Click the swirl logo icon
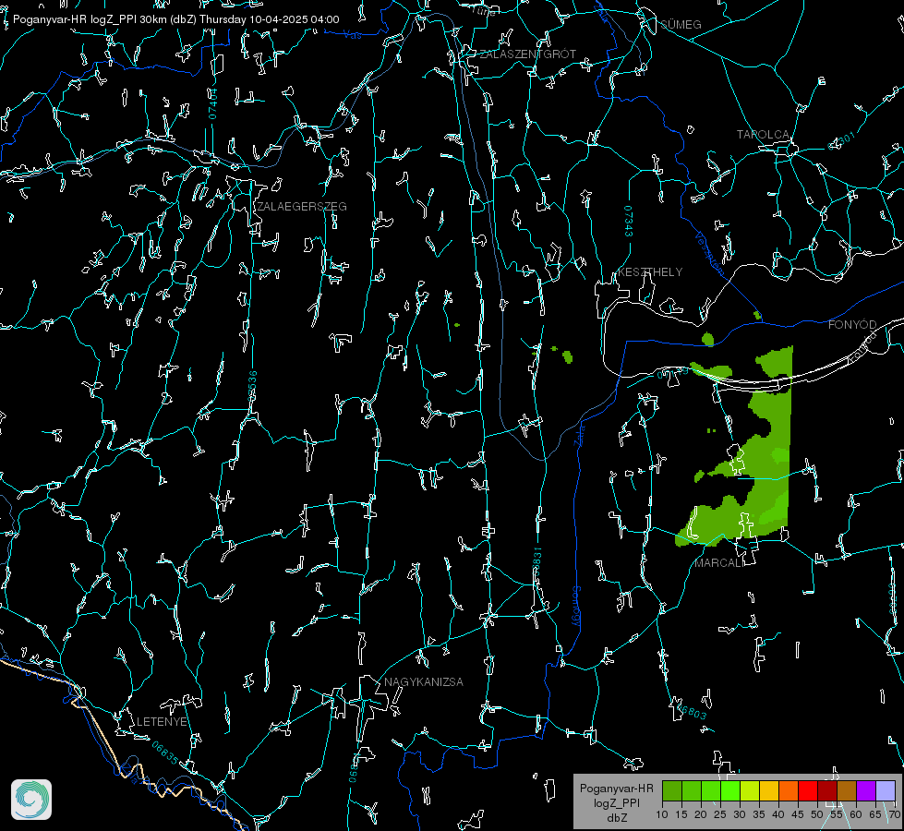 point(31,800)
